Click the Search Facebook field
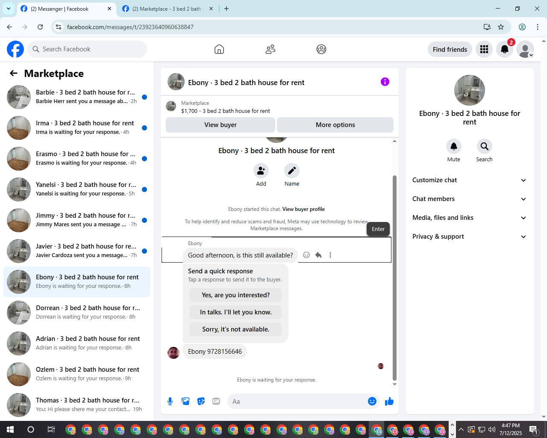The image size is (547, 438). point(87,49)
